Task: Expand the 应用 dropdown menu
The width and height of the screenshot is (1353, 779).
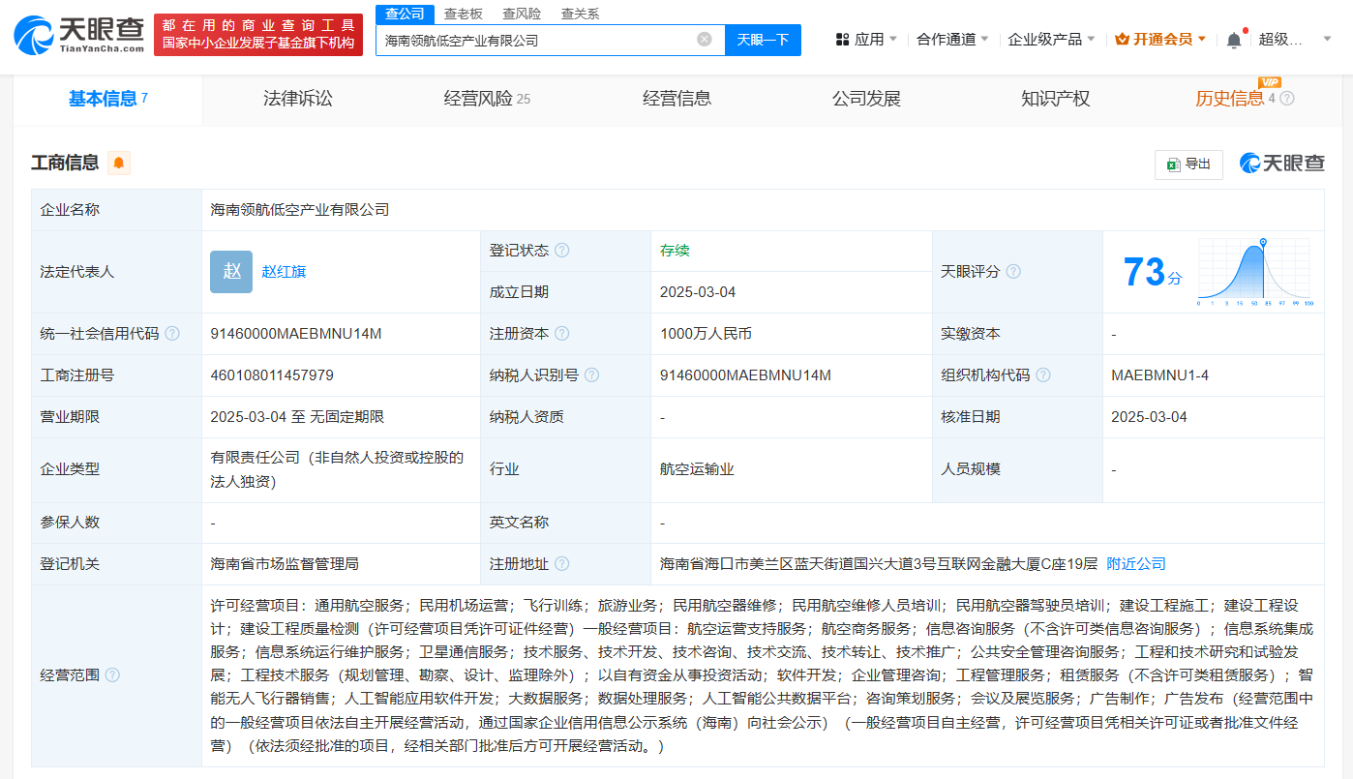Action: tap(866, 40)
